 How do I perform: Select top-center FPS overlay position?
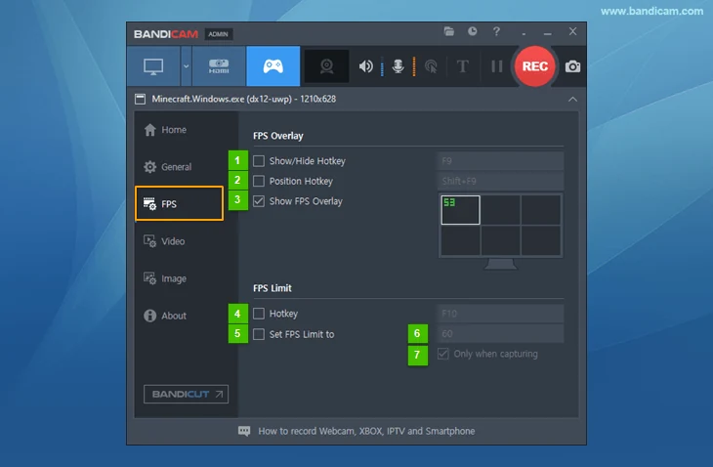[501, 210]
